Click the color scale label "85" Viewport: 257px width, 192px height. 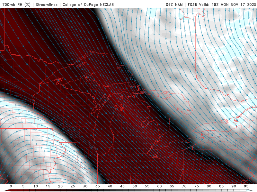click(x=221, y=186)
